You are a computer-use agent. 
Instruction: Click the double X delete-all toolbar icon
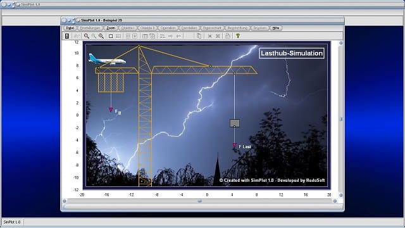pyautogui.click(x=218, y=36)
